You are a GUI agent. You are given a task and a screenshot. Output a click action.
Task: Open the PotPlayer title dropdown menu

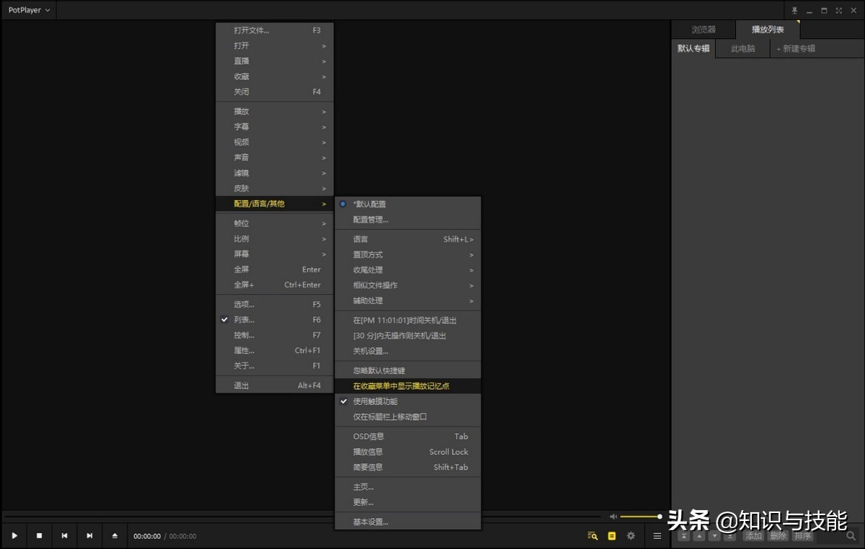coord(29,10)
